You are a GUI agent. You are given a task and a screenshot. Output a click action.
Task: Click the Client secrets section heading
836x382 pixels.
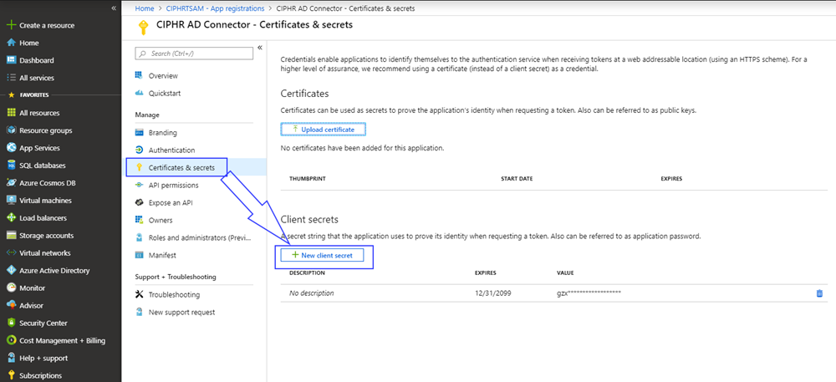[309, 220]
